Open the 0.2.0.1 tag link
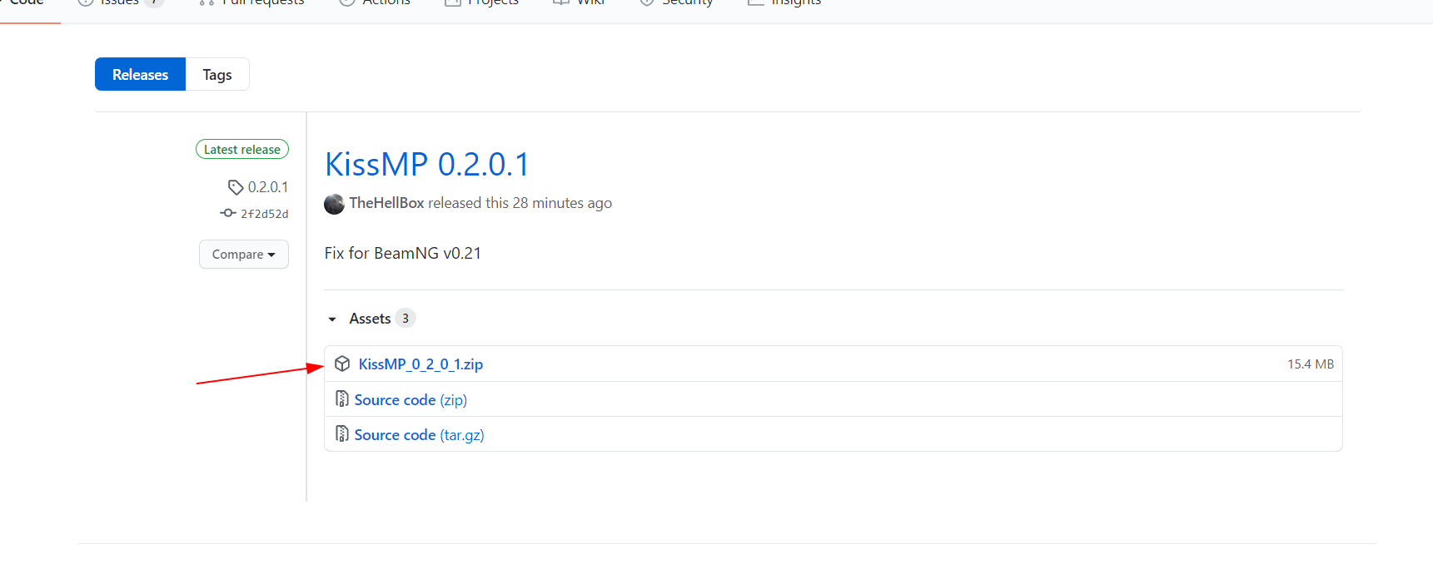Viewport: 1433px width, 584px height. pyautogui.click(x=268, y=187)
